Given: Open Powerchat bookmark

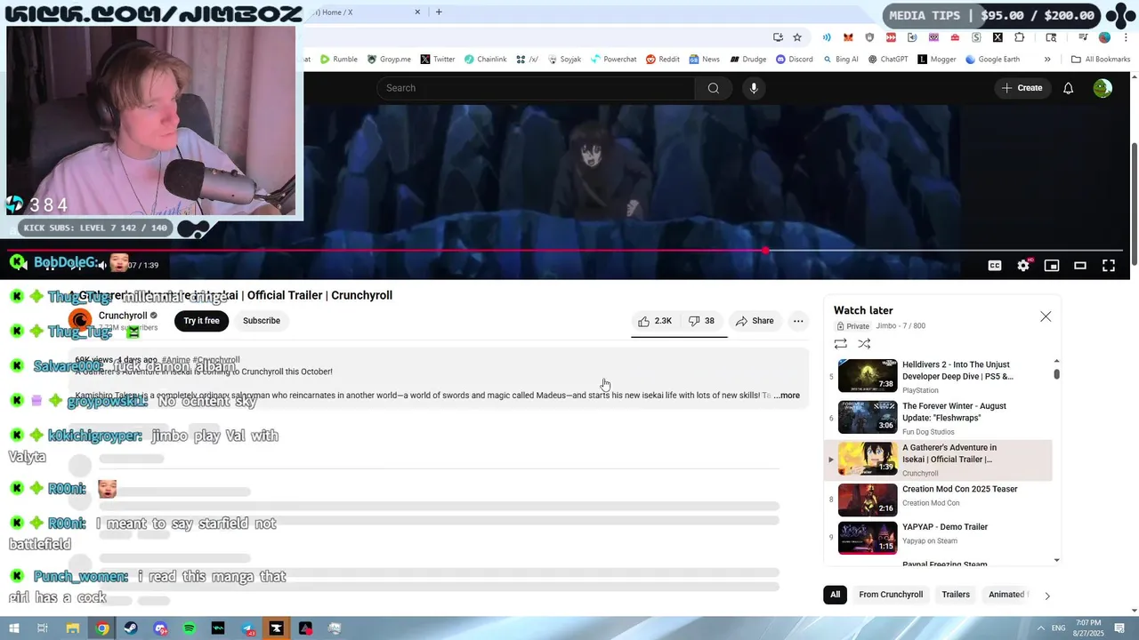Looking at the screenshot, I should pos(614,60).
